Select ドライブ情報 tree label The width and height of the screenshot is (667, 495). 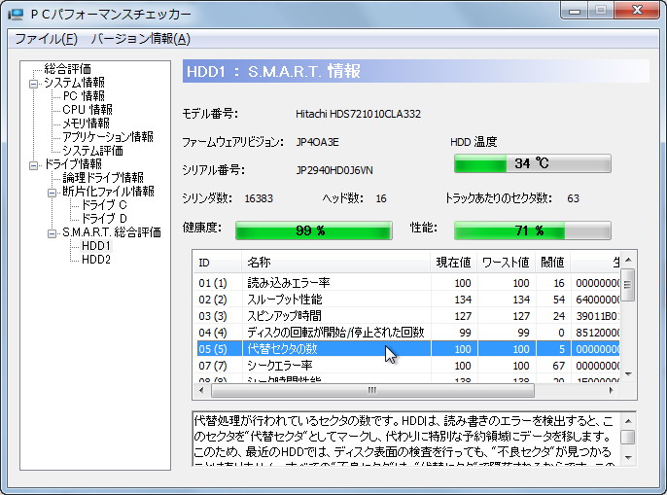point(73,164)
